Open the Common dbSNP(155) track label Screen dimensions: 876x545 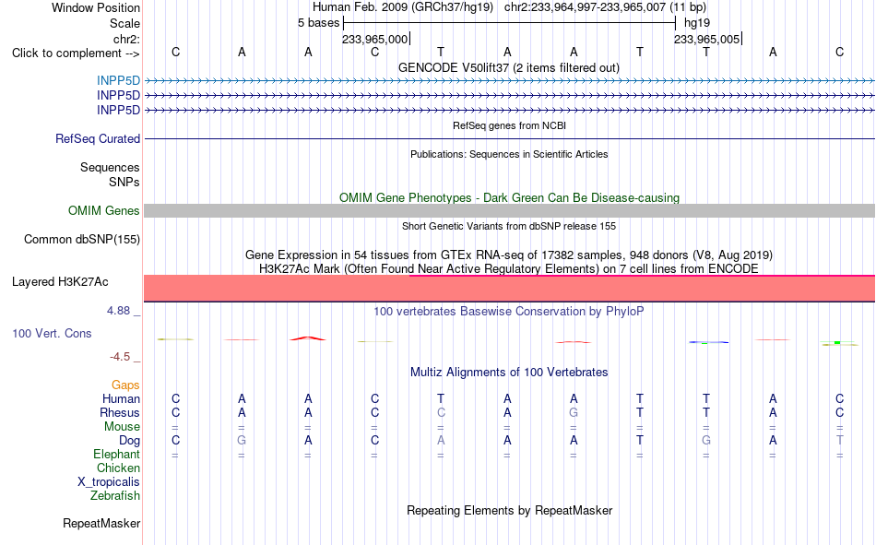point(81,239)
